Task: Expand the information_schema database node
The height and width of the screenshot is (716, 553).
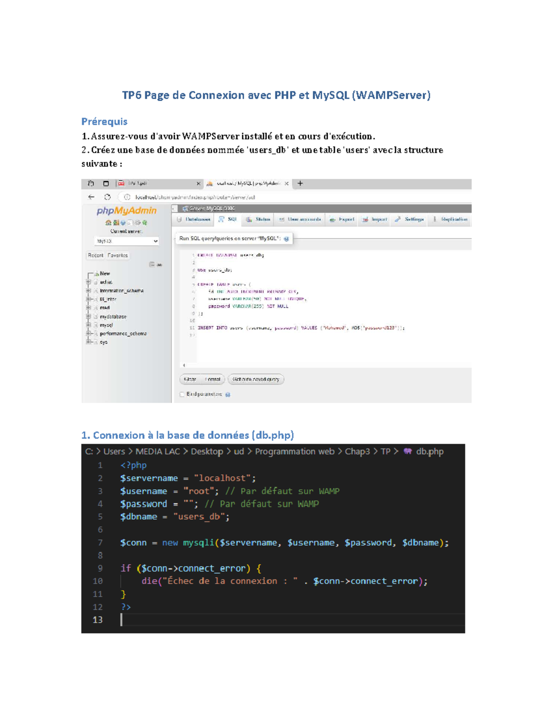Action: [x=88, y=291]
